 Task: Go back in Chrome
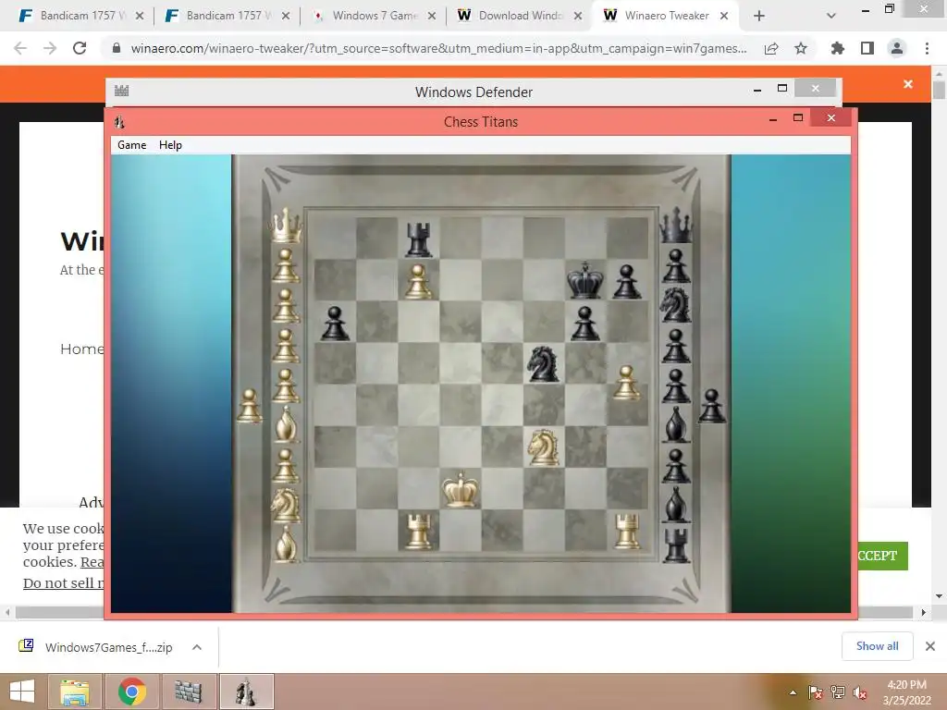pos(20,48)
